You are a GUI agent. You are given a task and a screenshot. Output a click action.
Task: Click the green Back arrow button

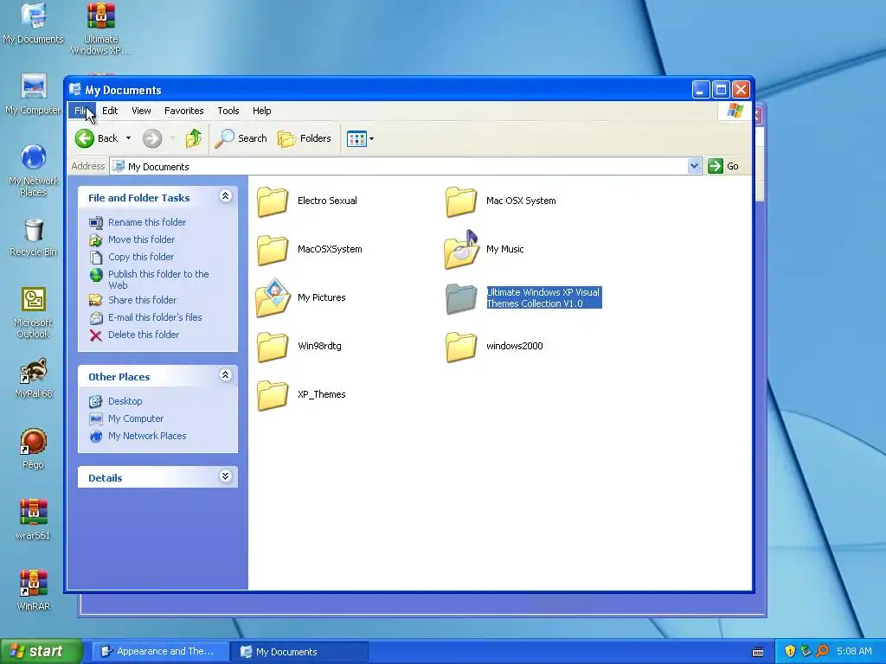click(x=85, y=138)
